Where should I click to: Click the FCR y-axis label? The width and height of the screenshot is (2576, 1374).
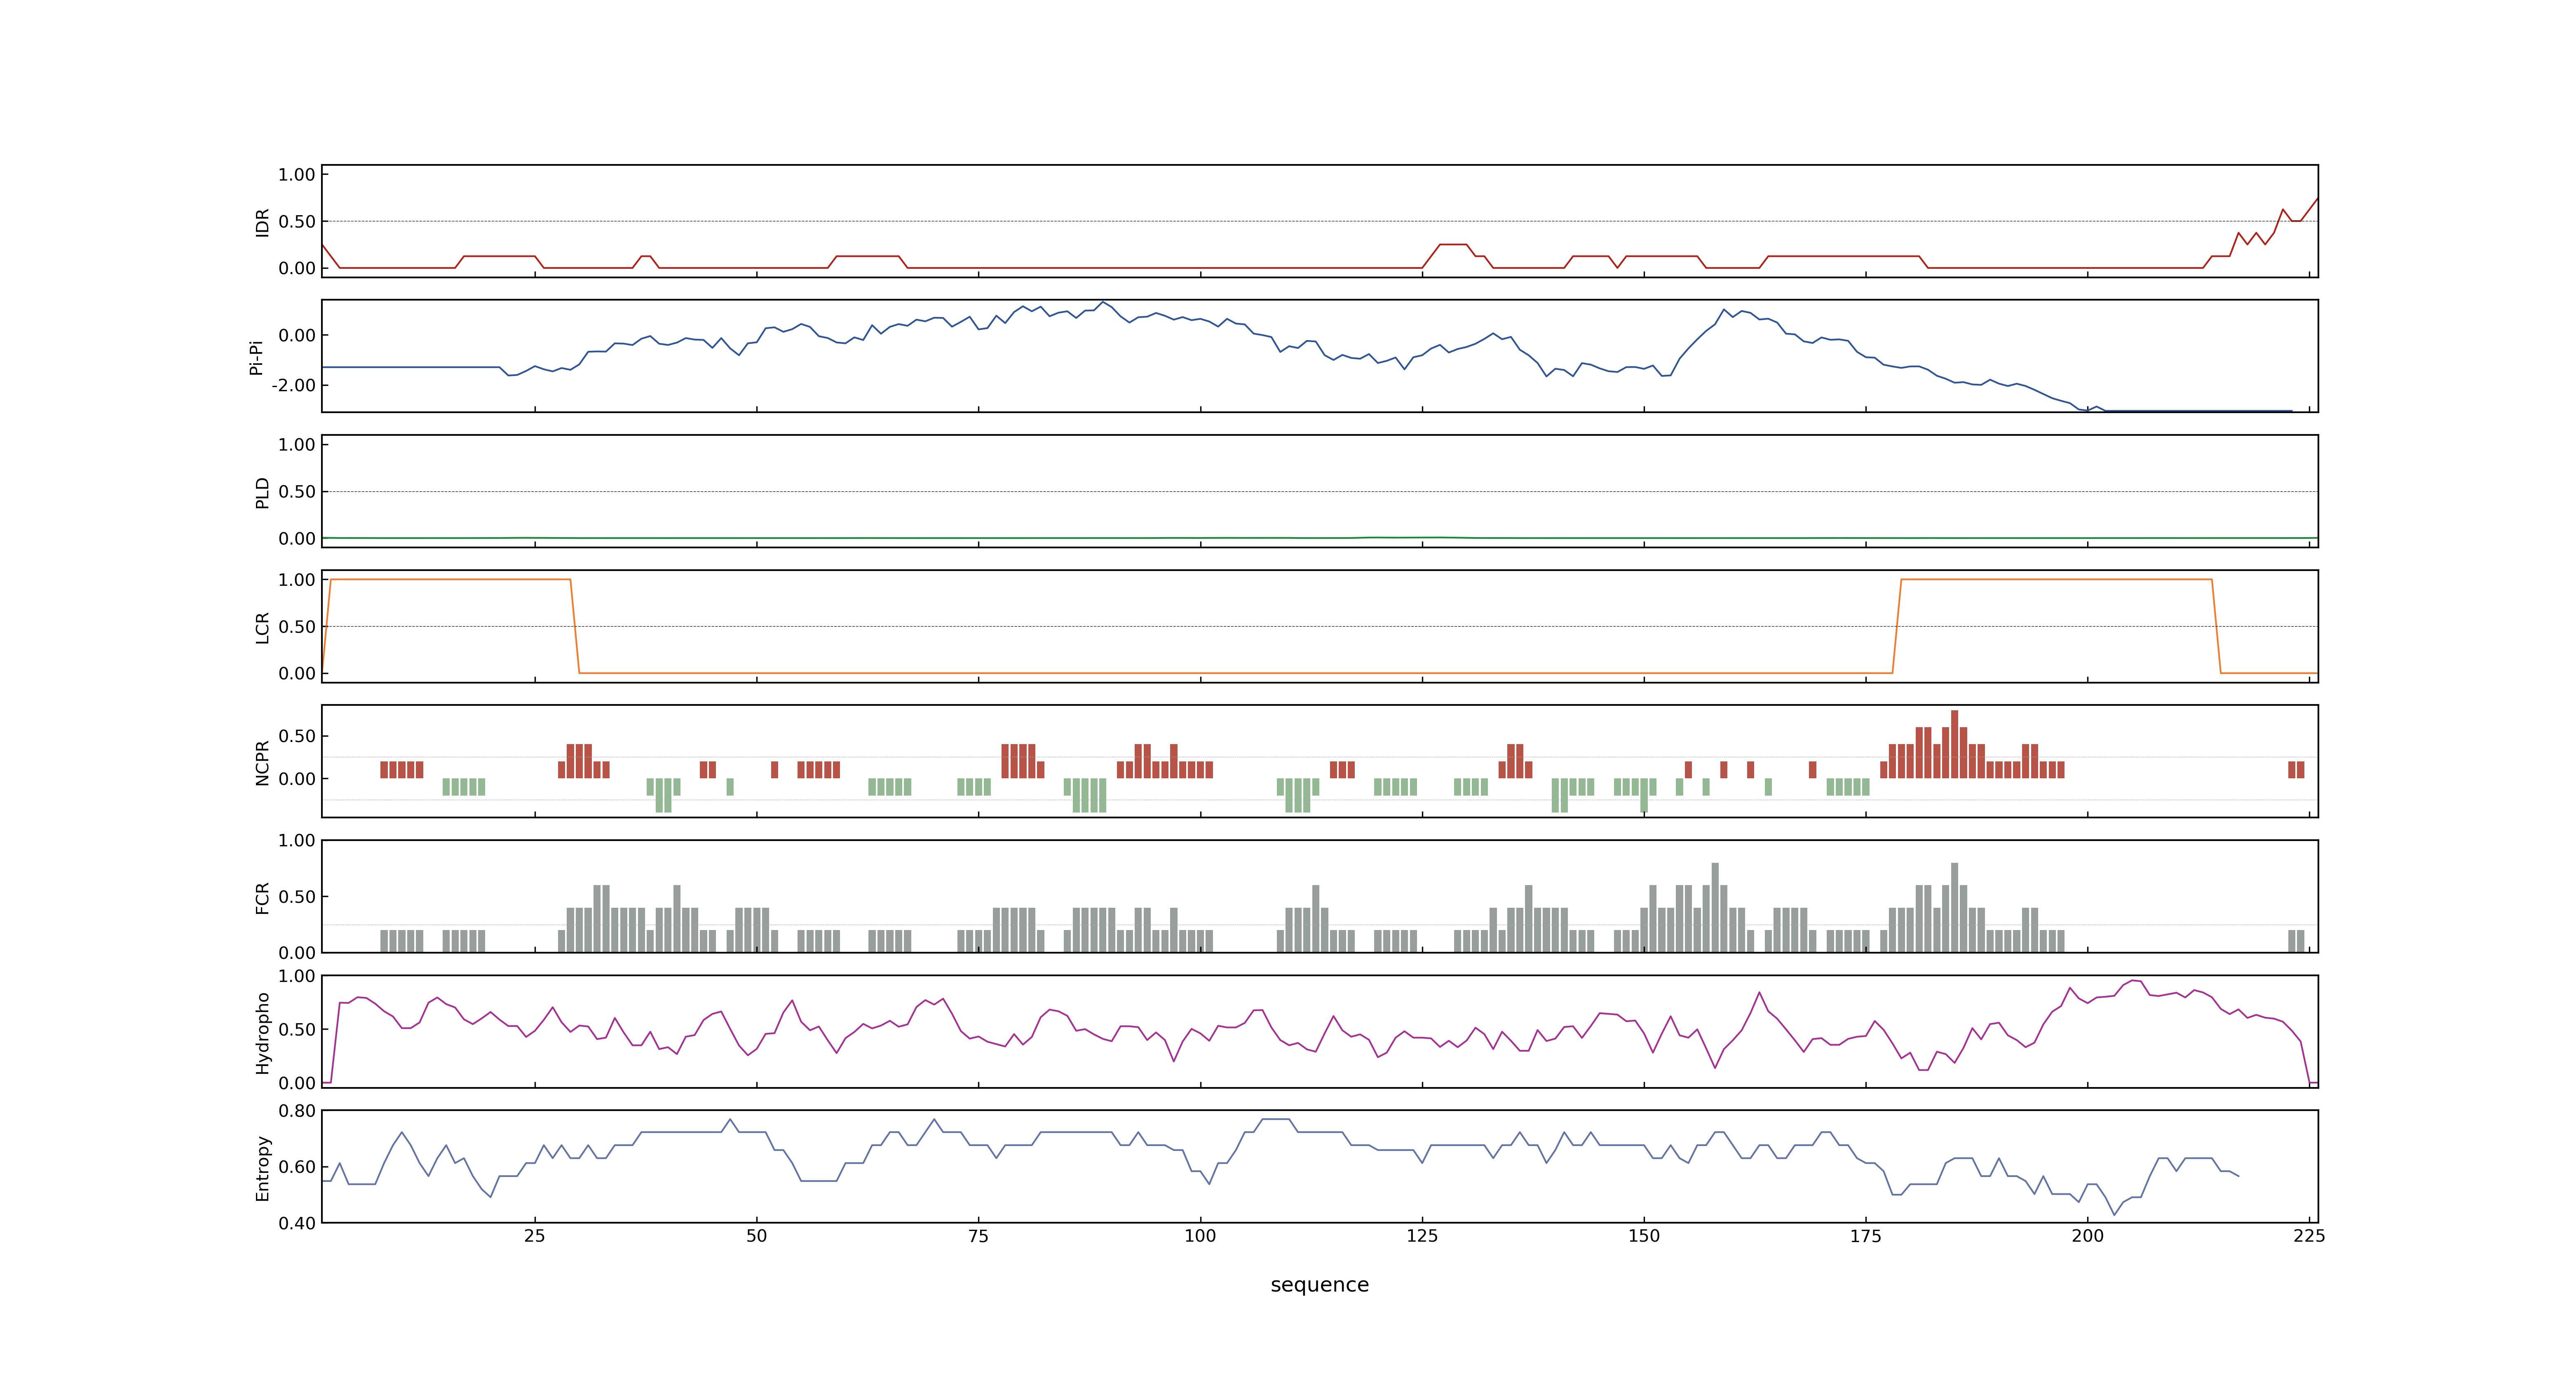click(x=262, y=897)
